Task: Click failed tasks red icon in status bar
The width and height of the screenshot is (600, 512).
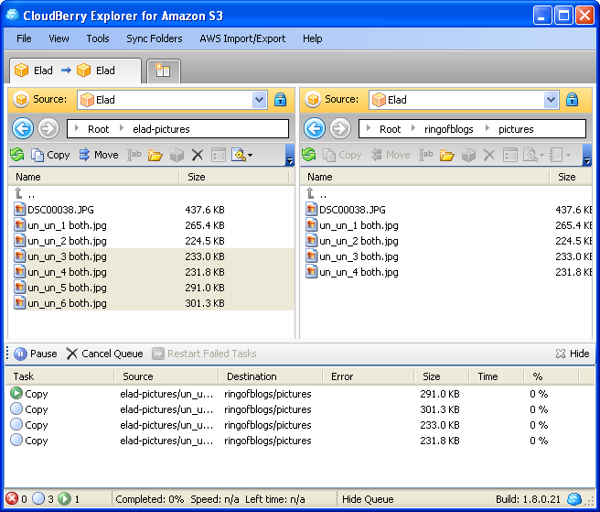Action: click(x=12, y=498)
